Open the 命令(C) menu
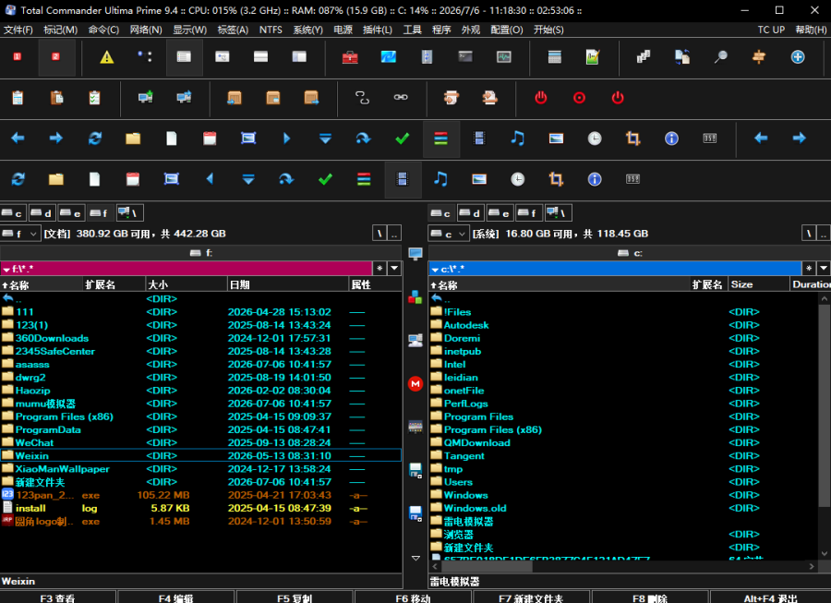 point(103,30)
